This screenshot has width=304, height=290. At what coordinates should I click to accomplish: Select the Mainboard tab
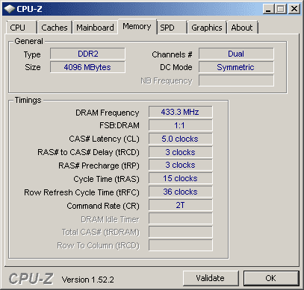(x=95, y=28)
